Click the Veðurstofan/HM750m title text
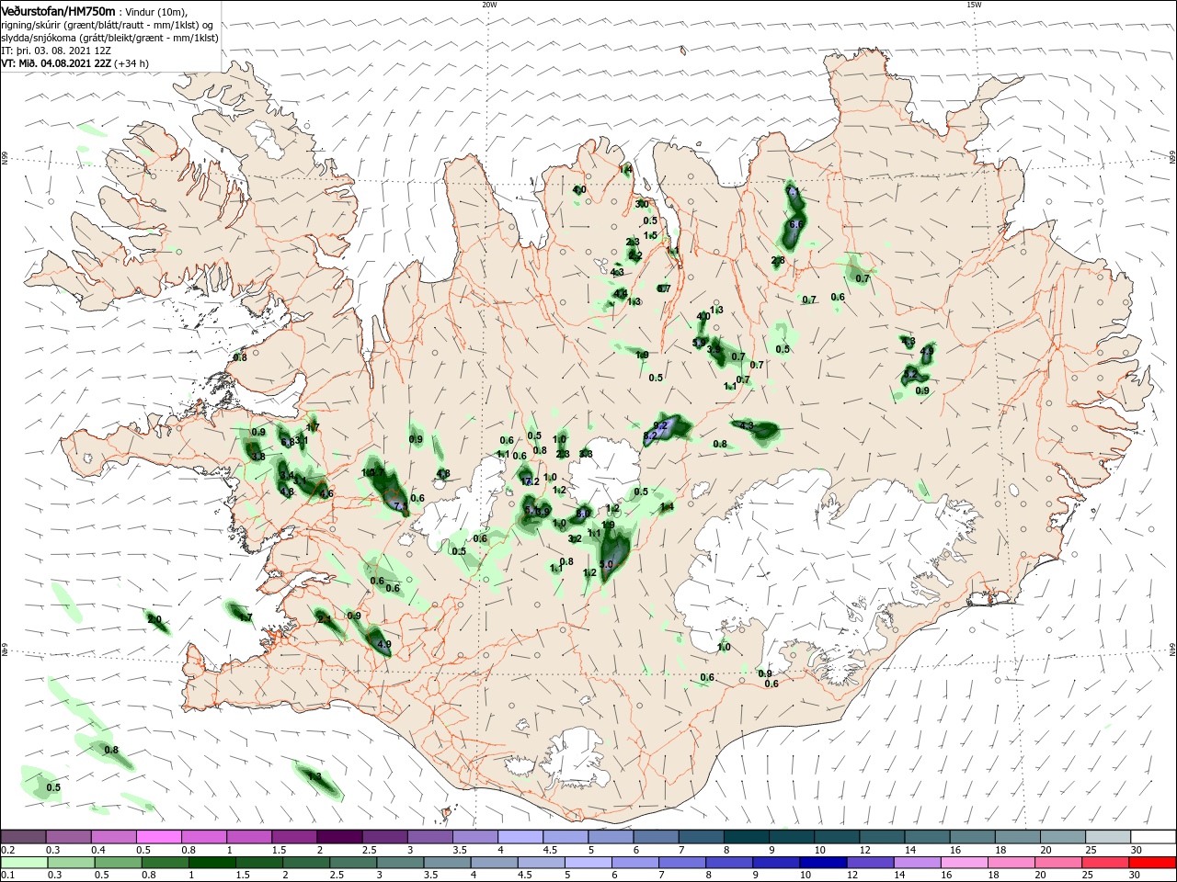Image resolution: width=1177 pixels, height=882 pixels. point(59,11)
